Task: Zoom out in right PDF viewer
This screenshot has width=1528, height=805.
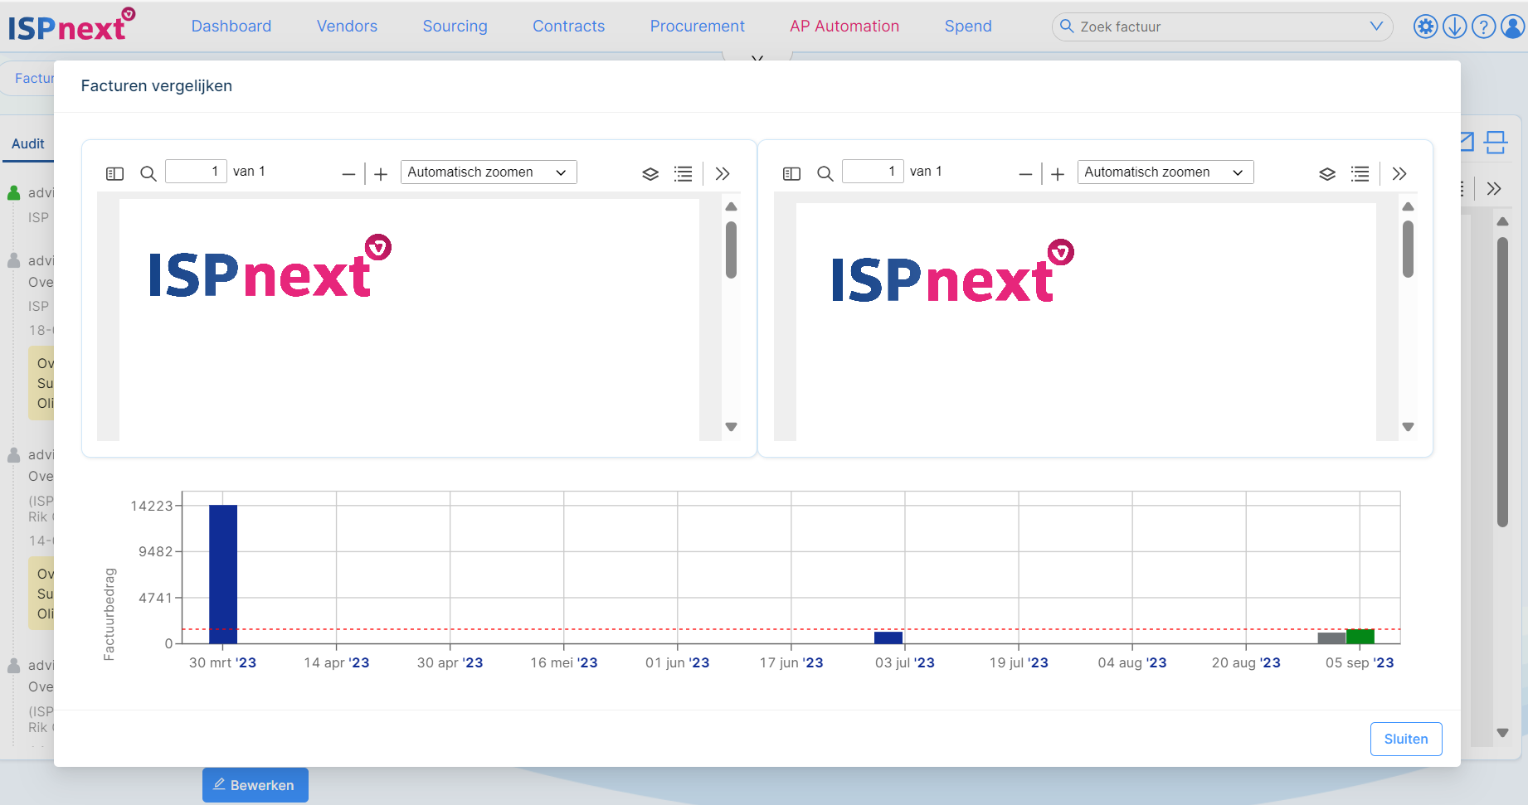Action: (x=1025, y=174)
